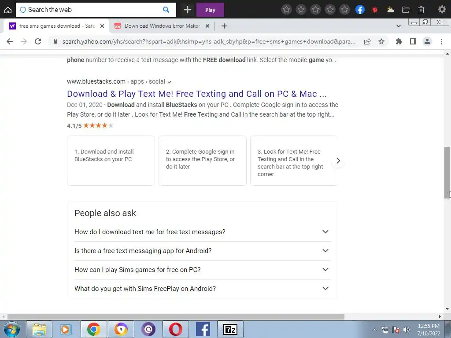The height and width of the screenshot is (338, 451).
Task: Open Opera browser from taskbar
Action: 175,329
